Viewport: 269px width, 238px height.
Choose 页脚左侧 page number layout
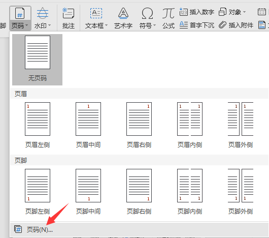point(38,192)
